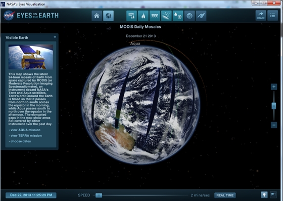This screenshot has width=283, height=201.
Task: Select the antenna beams over surface icon
Action: point(166,16)
